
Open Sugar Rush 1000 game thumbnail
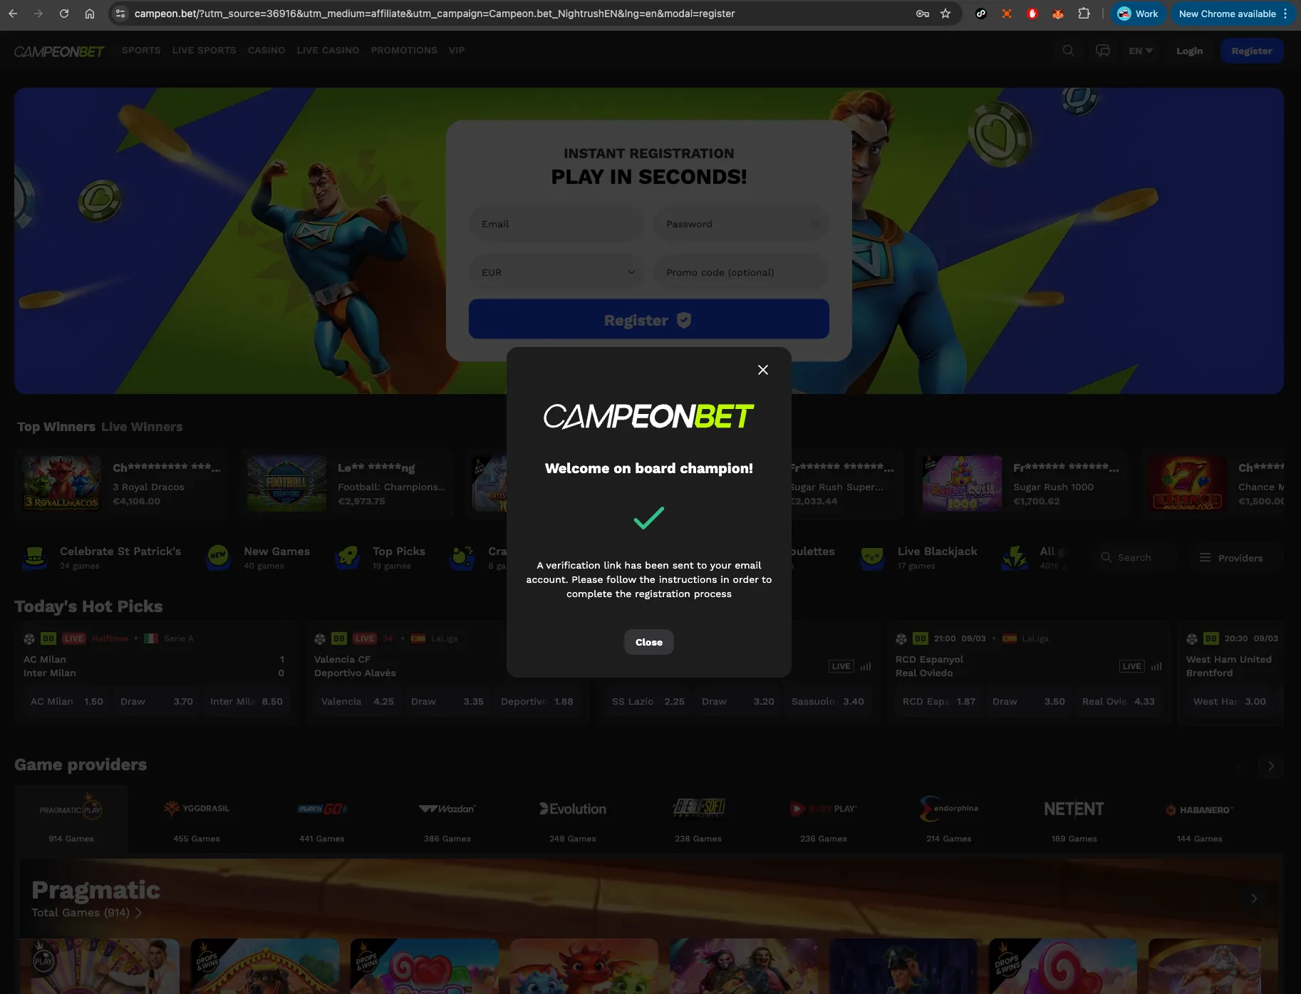(x=962, y=483)
